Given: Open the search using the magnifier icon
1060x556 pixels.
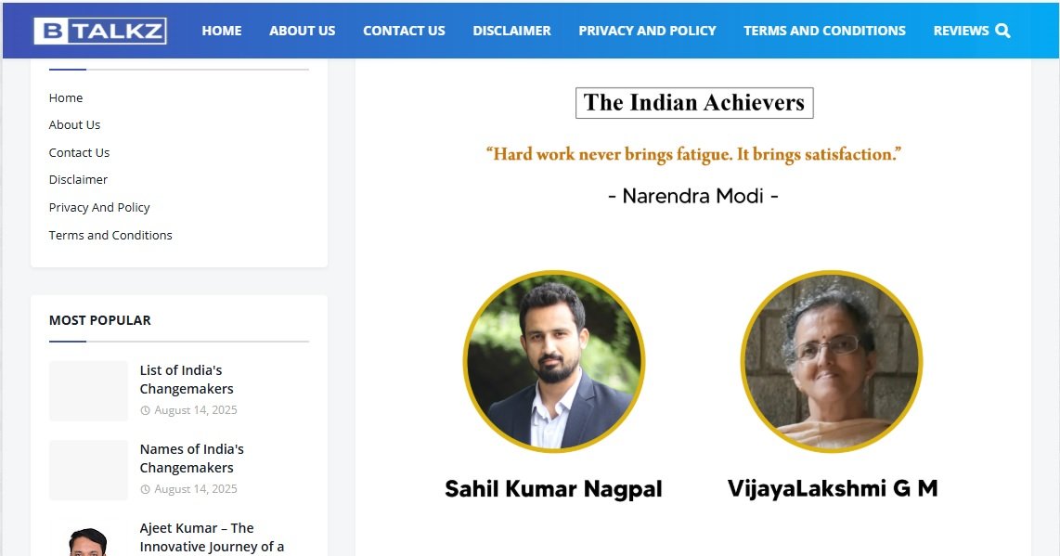Looking at the screenshot, I should [x=1002, y=30].
